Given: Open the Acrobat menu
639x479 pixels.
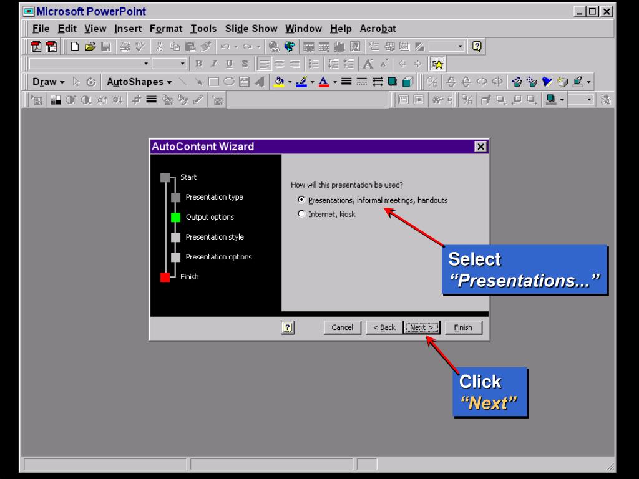Looking at the screenshot, I should [378, 29].
